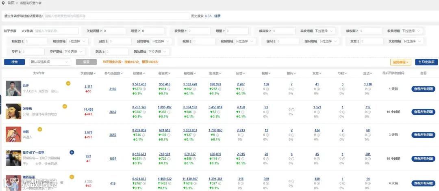439x191 pixels.
Task: Click the 健康 history search link
Action: tap(217, 16)
